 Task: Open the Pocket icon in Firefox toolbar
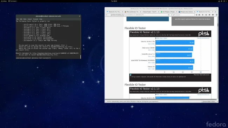click(213, 15)
